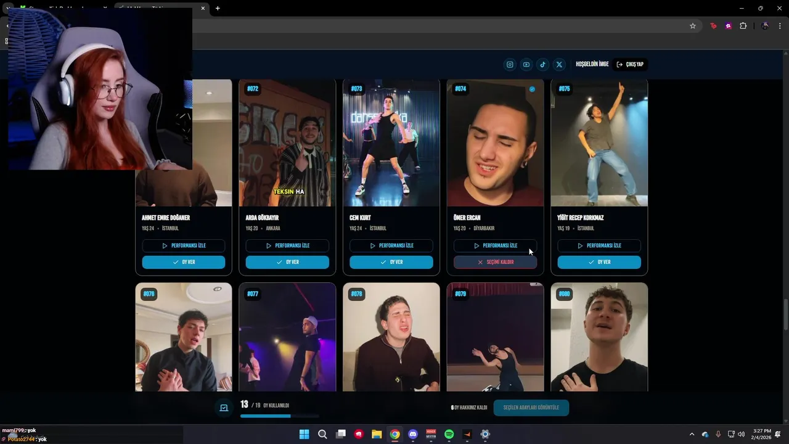The width and height of the screenshot is (789, 444).
Task: Open the Chrome profile avatar
Action: [x=765, y=26]
